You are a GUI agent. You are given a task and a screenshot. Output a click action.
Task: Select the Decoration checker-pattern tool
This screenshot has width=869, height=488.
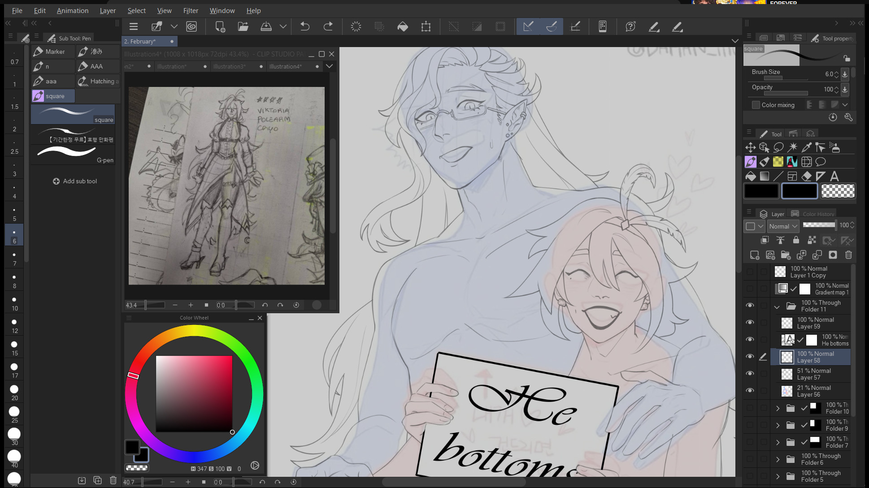[778, 162]
